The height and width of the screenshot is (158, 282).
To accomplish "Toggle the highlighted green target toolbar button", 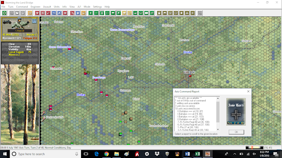I will click(102, 13).
